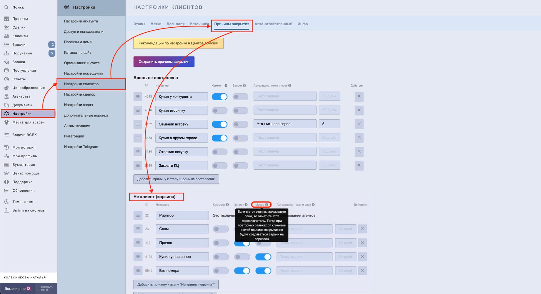541x294 pixels.
Task: Open Центр помощи in the left sidebar
Action: [26, 173]
